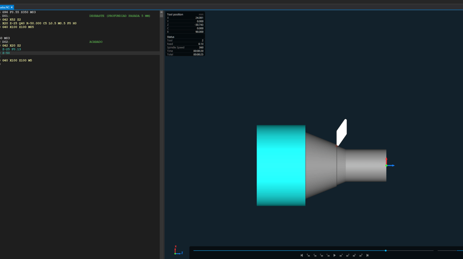
Task: Click the Y row value 0.000
Action: click(x=200, y=21)
